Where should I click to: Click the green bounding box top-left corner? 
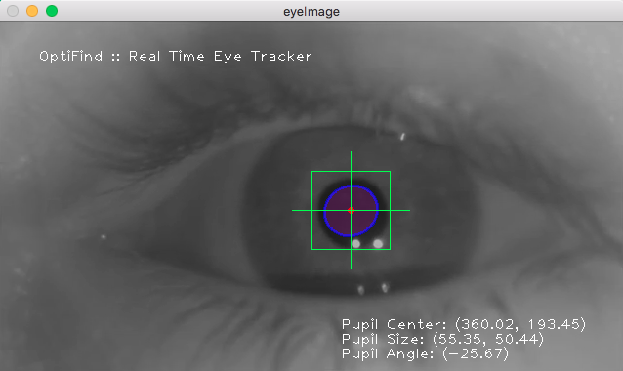point(312,172)
